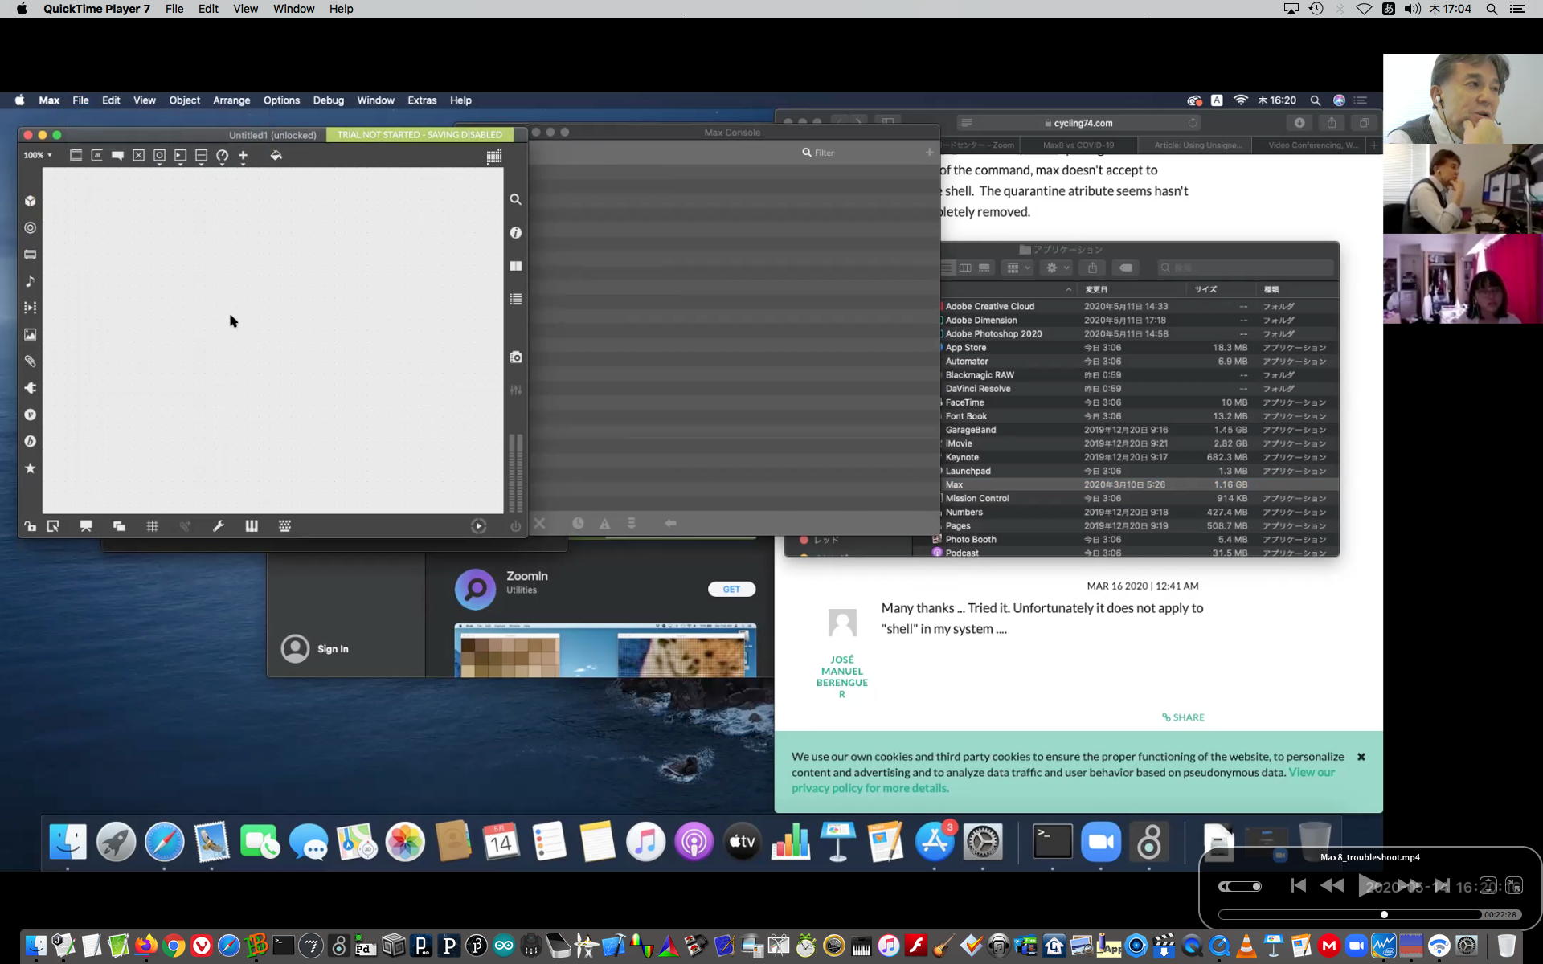Open the Max object browser cube icon
The image size is (1543, 964).
pos(31,201)
